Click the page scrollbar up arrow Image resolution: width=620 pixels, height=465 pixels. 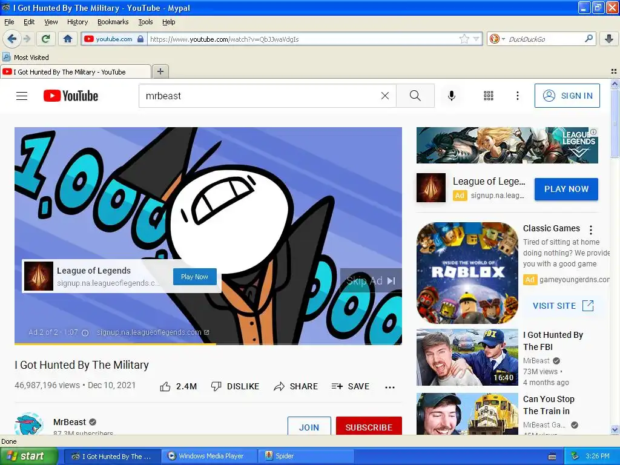(615, 84)
